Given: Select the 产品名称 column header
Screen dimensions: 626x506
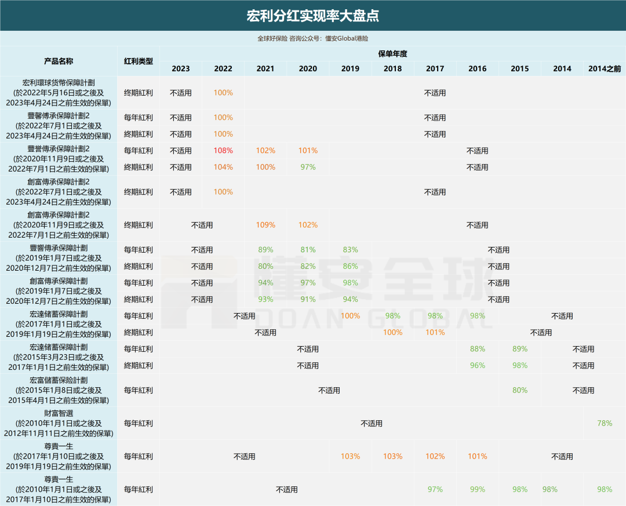Looking at the screenshot, I should pos(59,61).
